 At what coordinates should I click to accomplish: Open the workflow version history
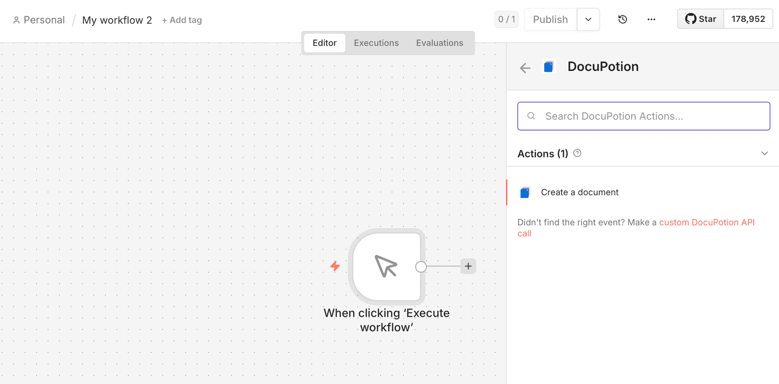pyautogui.click(x=622, y=19)
